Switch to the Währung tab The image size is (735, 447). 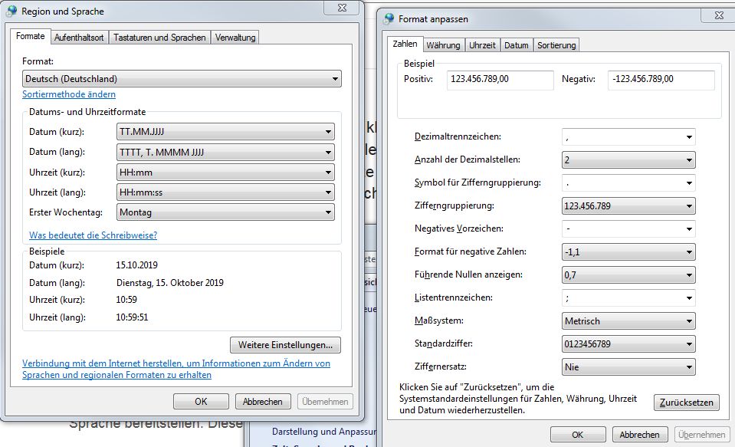[443, 45]
